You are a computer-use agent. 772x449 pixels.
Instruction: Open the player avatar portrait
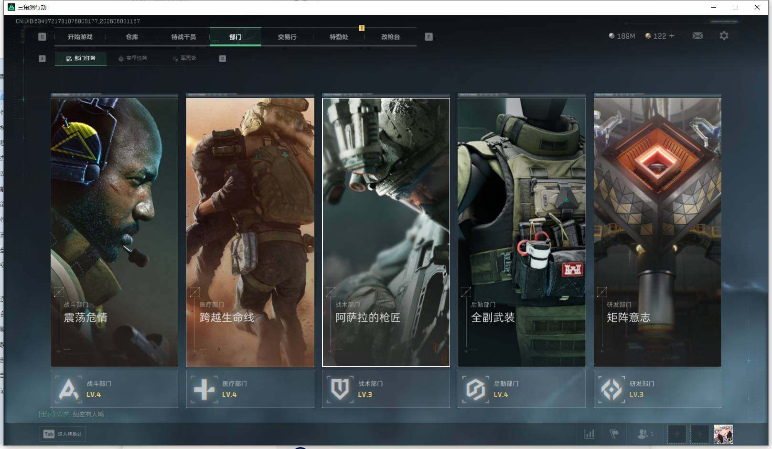[723, 434]
